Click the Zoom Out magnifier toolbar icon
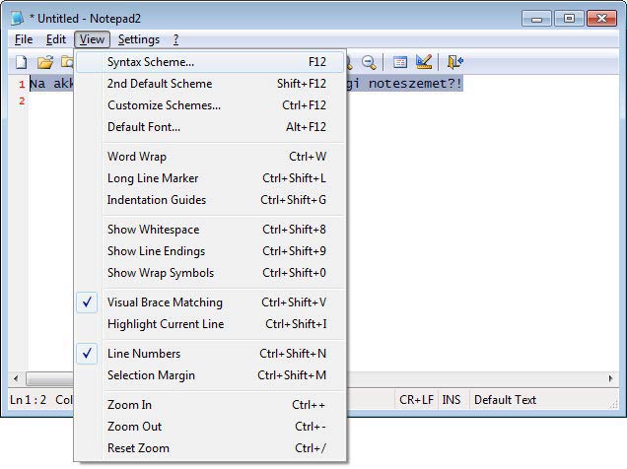627x469 pixels. coord(369,62)
